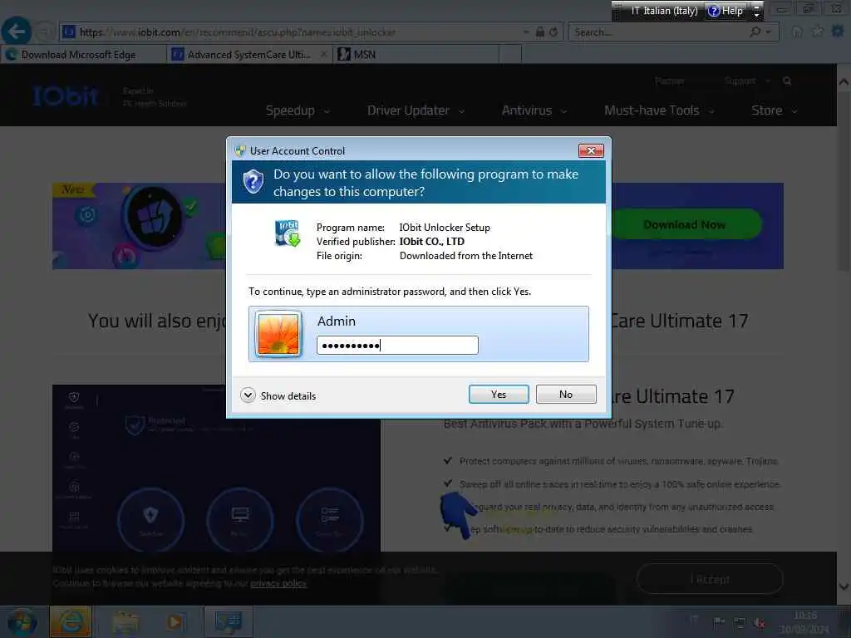Click the lock security icon in address bar
The width and height of the screenshot is (851, 638).
click(x=540, y=32)
